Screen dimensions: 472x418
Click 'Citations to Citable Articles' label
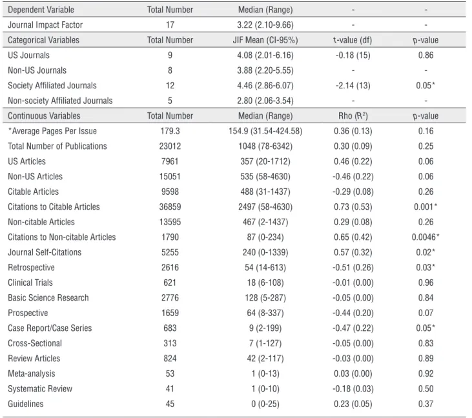(x=54, y=207)
